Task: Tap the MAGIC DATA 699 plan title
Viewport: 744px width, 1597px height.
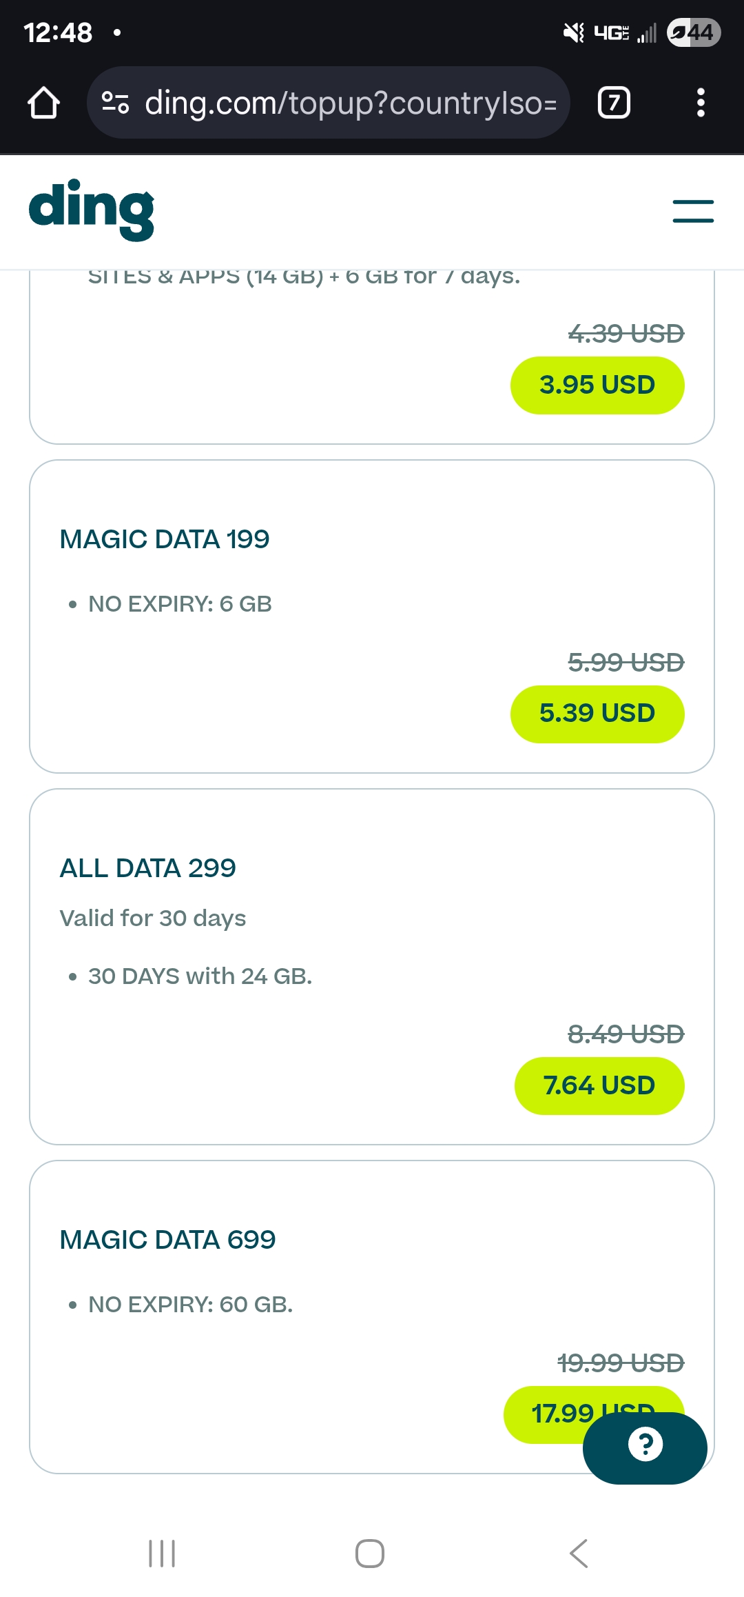Action: [x=168, y=1240]
